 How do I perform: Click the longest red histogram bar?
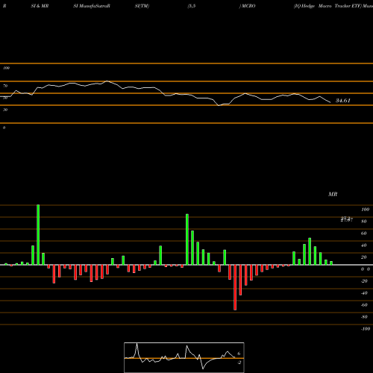[235, 287]
